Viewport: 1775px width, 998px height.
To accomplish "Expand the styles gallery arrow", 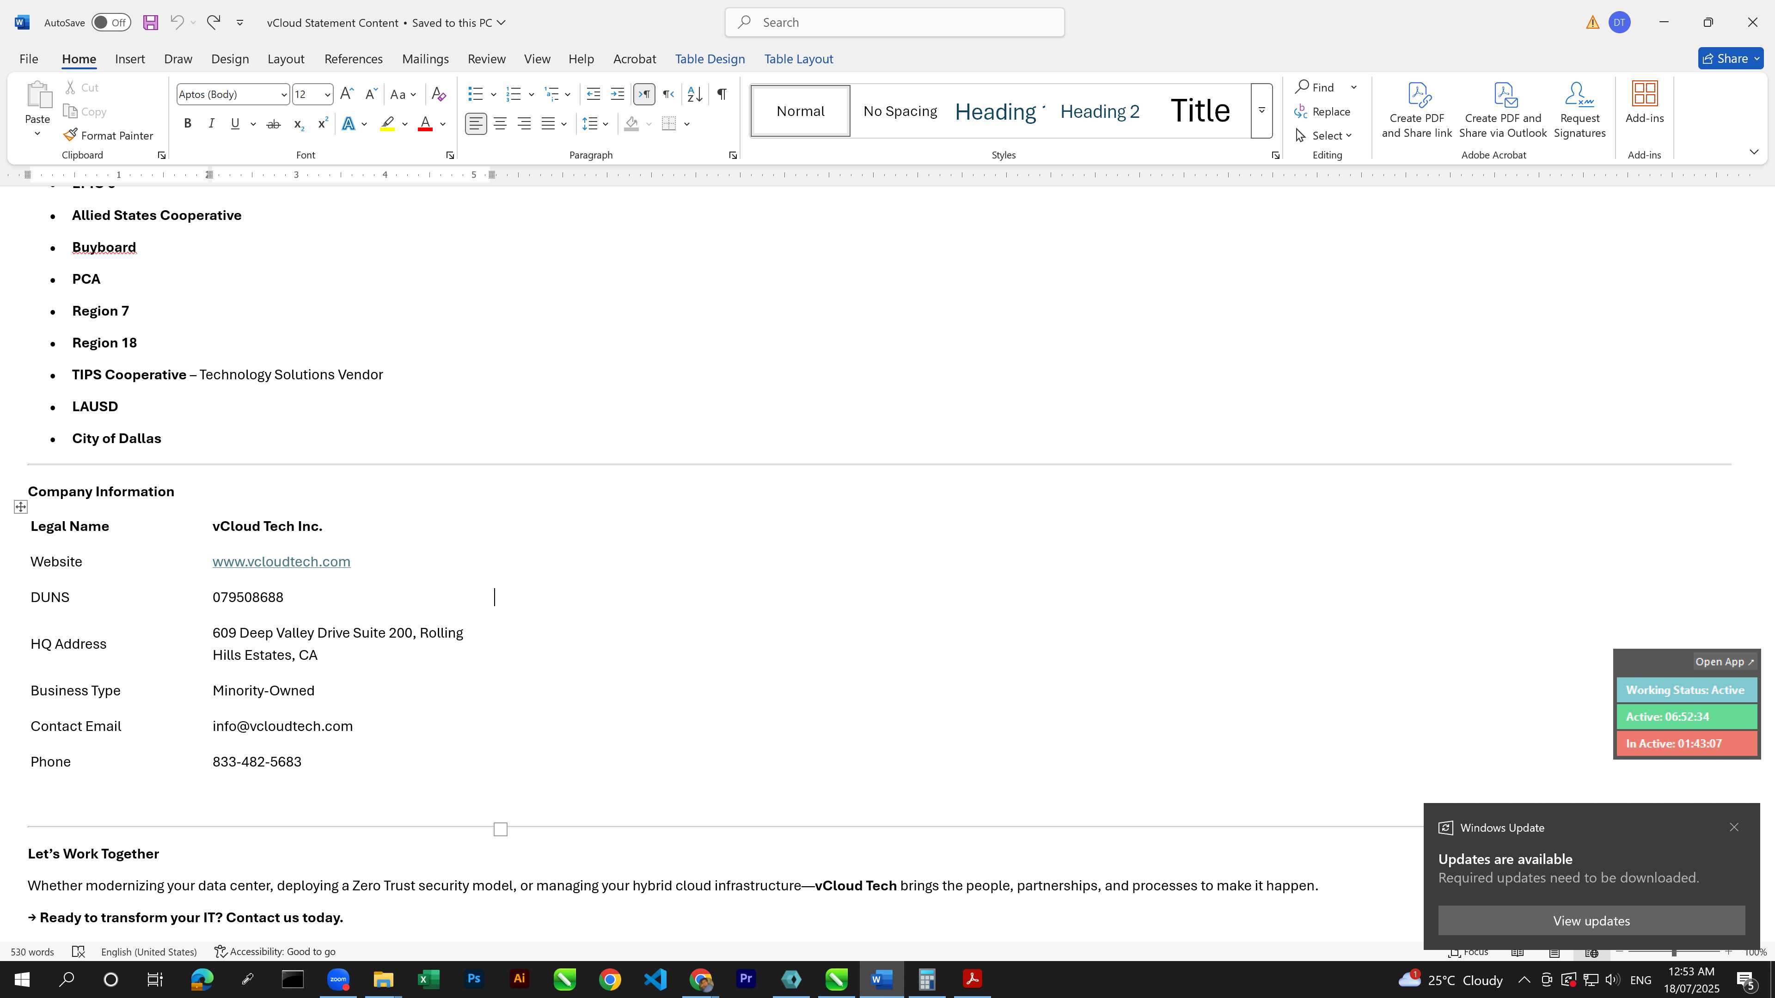I will click(1261, 111).
